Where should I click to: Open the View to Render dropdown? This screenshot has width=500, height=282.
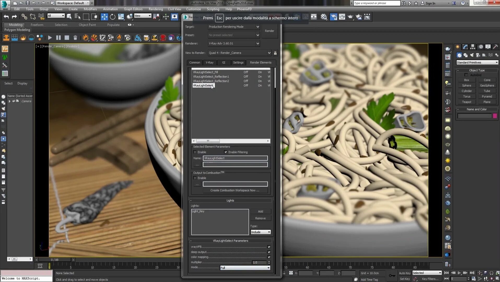pos(240,53)
